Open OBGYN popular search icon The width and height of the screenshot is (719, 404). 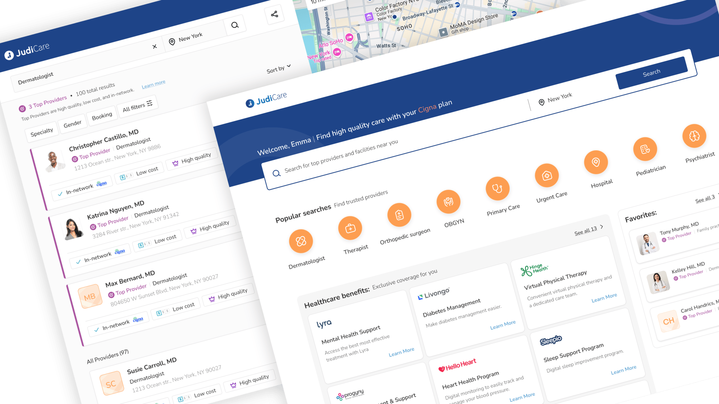tap(448, 201)
